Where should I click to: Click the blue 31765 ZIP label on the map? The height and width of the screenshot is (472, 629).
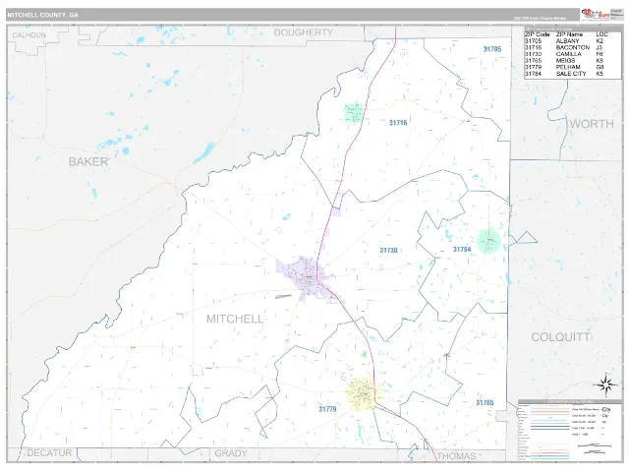coord(485,402)
